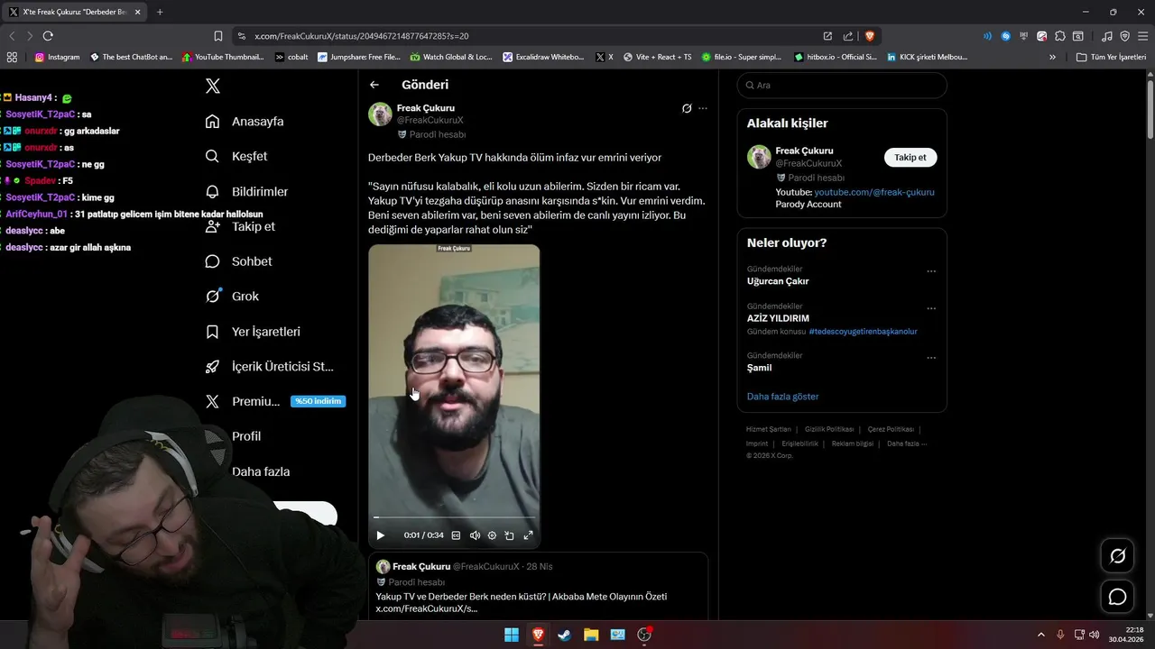Open more options for AZİZ YILDIRIM trend

coord(931,308)
